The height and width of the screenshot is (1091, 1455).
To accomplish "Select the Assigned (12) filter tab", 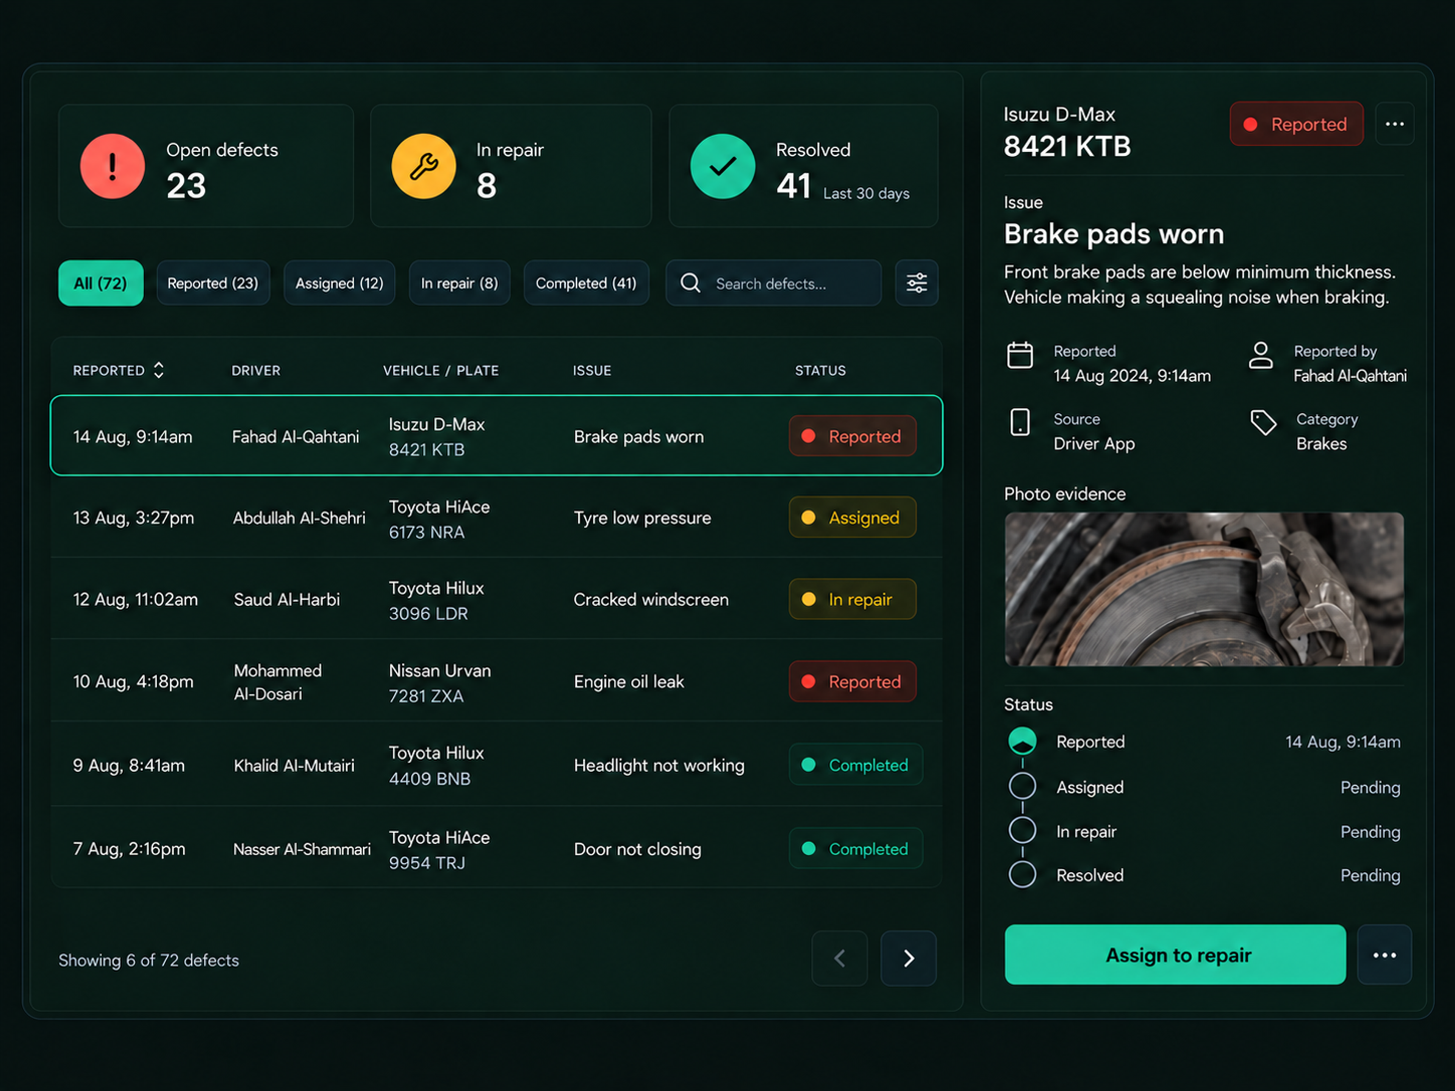I will tap(339, 283).
